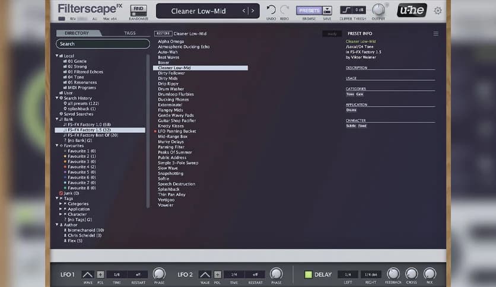The width and height of the screenshot is (496, 287).
Task: Click the preset Search field
Action: pyautogui.click(x=103, y=44)
